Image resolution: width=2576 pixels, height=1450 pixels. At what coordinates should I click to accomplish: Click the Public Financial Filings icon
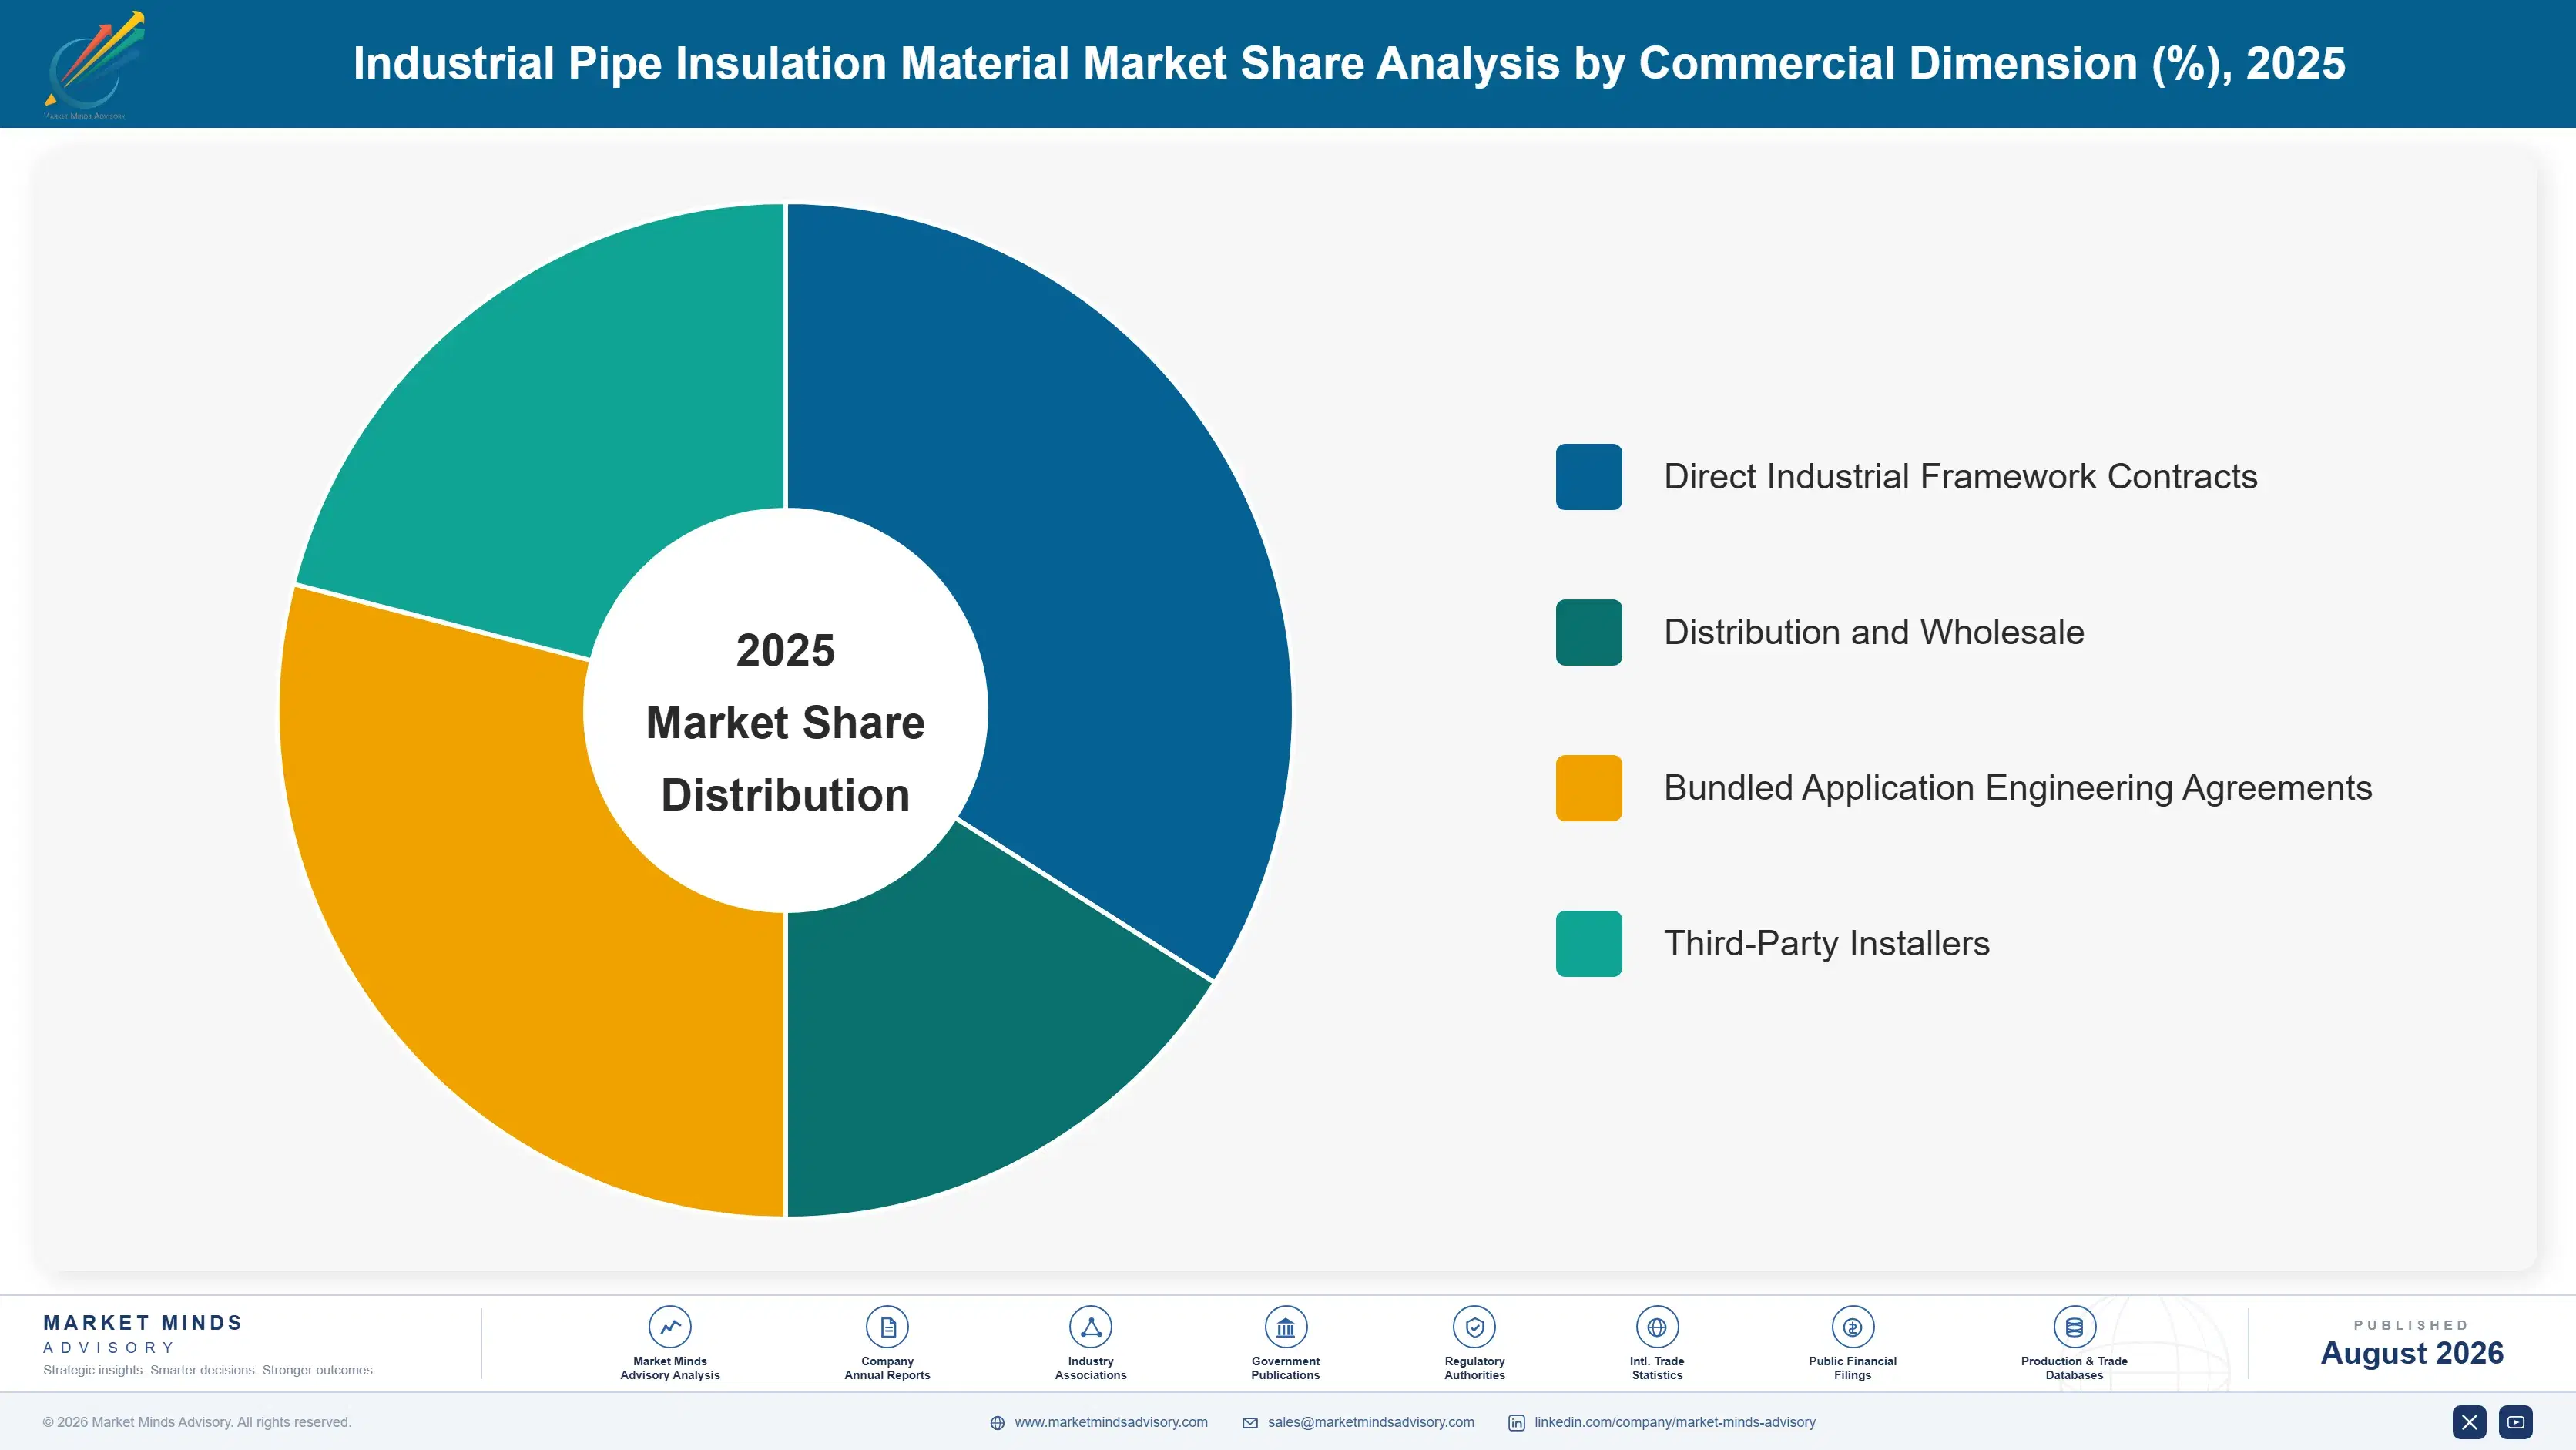click(1853, 1327)
